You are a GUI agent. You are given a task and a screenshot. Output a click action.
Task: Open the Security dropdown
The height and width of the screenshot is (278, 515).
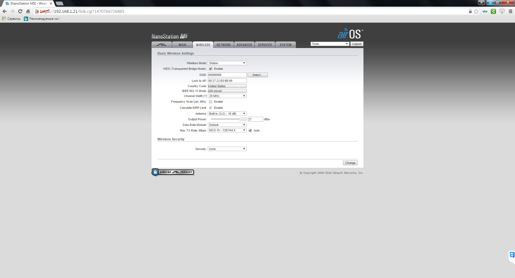tap(227, 149)
